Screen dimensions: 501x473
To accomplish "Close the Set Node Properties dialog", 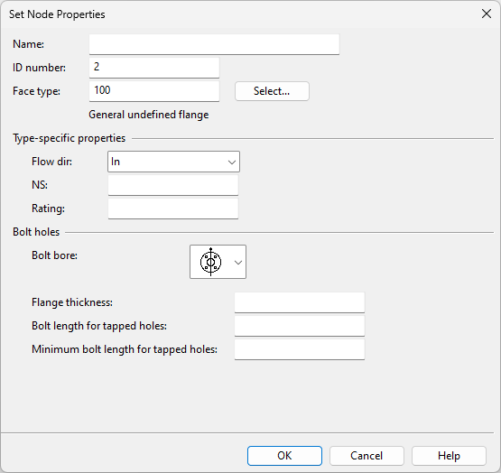I will [x=487, y=14].
